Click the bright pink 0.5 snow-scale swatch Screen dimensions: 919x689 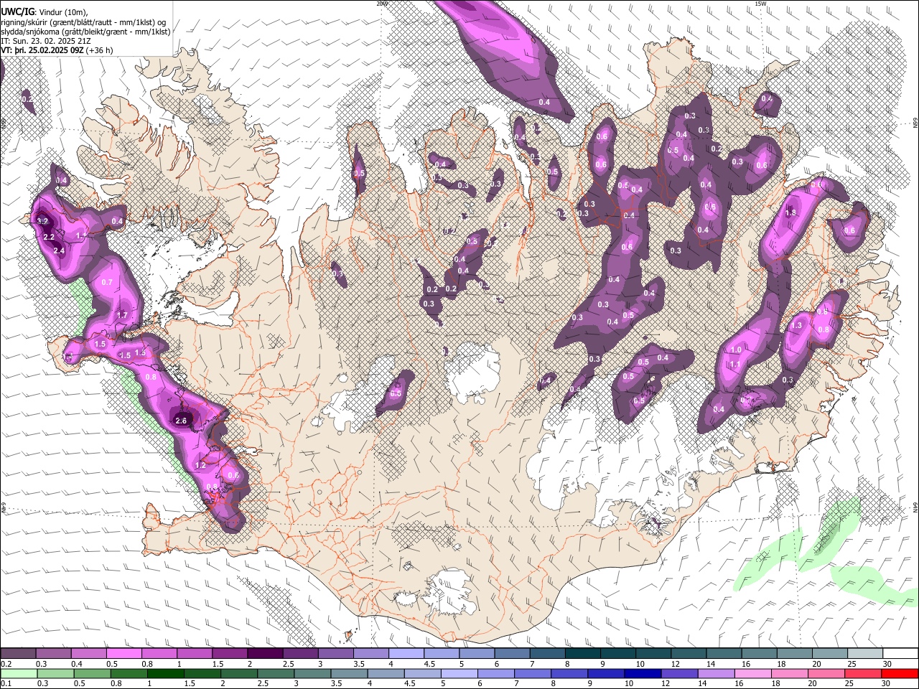pos(123,654)
